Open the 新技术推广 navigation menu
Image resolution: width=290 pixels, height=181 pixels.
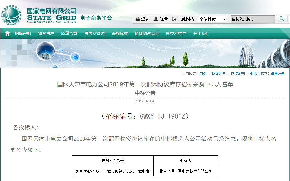coord(176,33)
